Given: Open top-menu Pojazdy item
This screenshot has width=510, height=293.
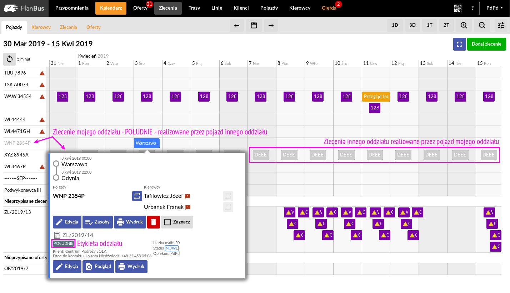Looking at the screenshot, I should 269,8.
